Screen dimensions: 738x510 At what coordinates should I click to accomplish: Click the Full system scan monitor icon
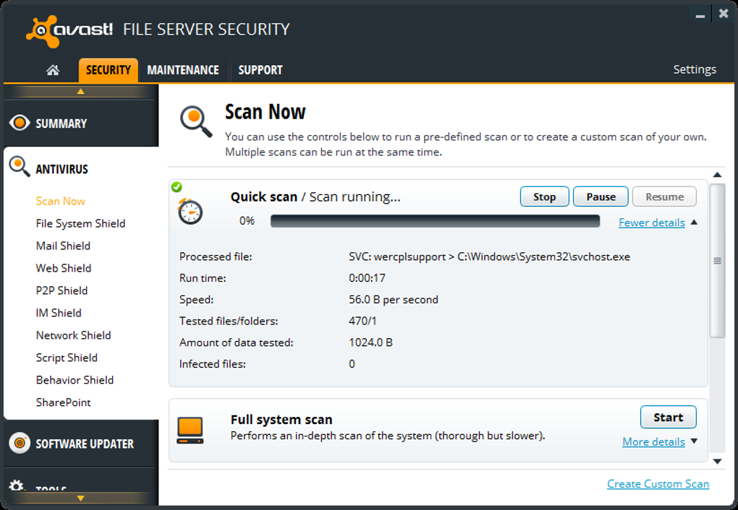click(190, 430)
